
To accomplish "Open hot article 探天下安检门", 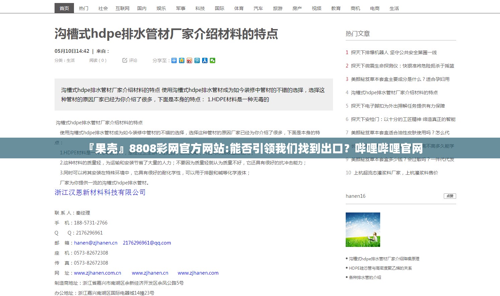I will tap(403, 119).
